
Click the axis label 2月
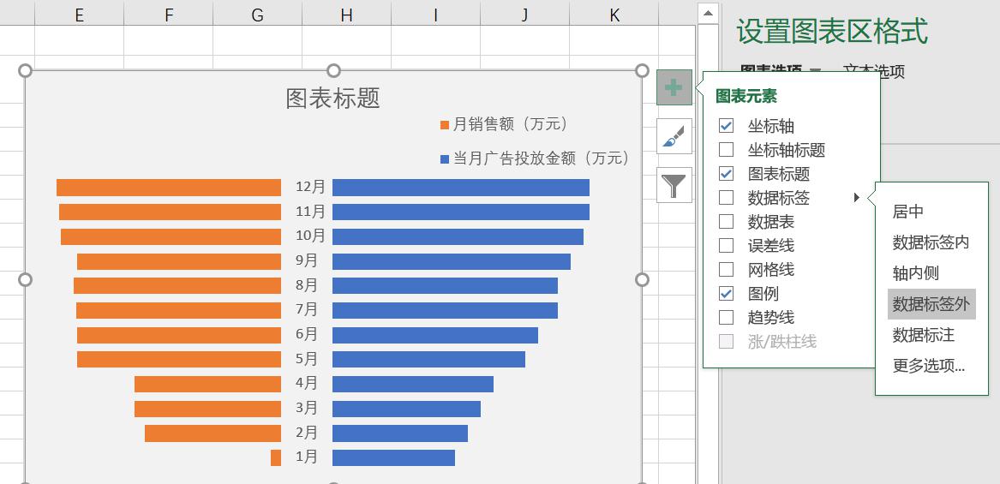(307, 433)
